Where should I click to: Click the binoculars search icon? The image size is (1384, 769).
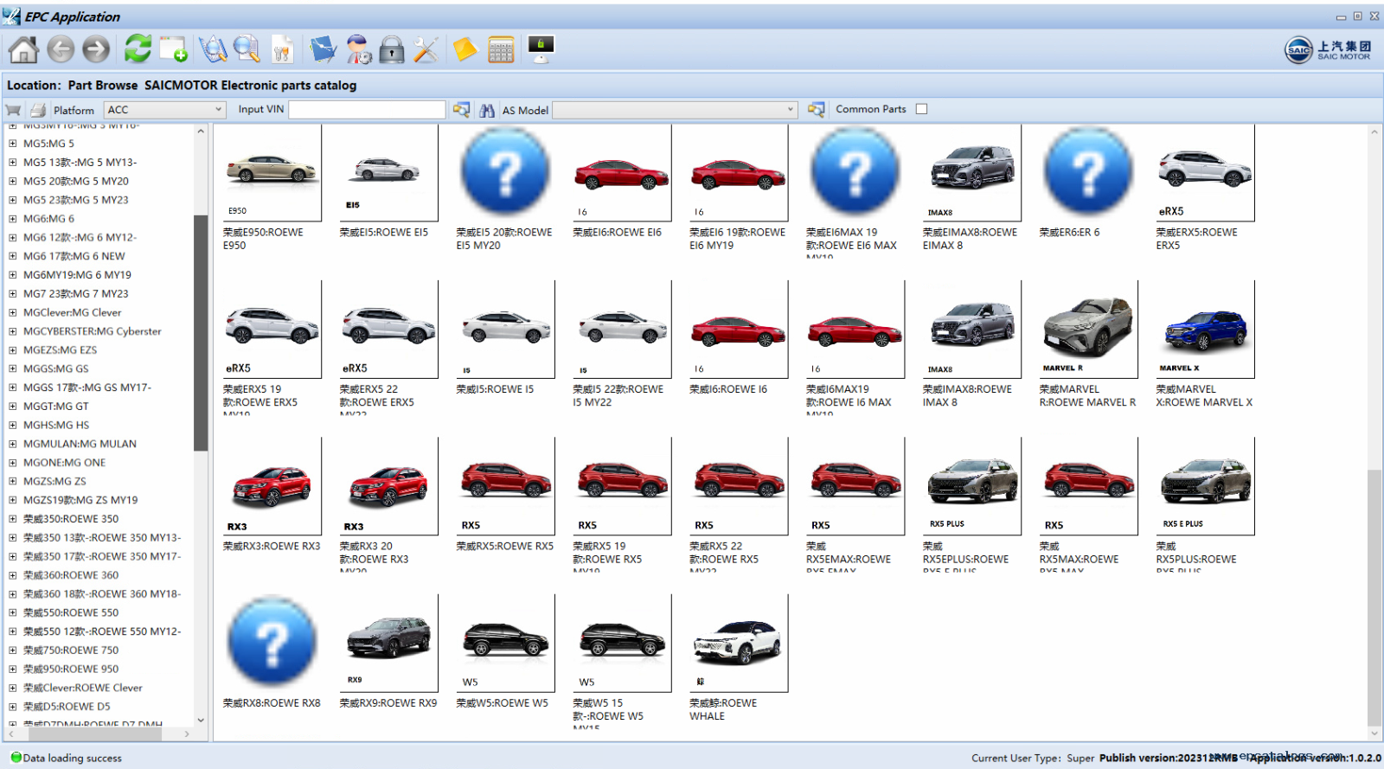click(x=487, y=110)
